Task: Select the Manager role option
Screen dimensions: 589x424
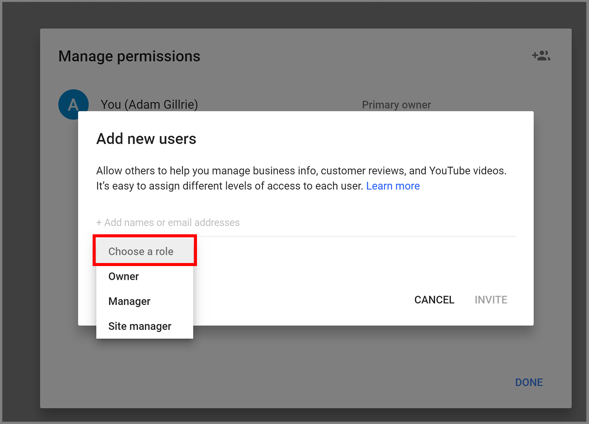Action: tap(145, 301)
